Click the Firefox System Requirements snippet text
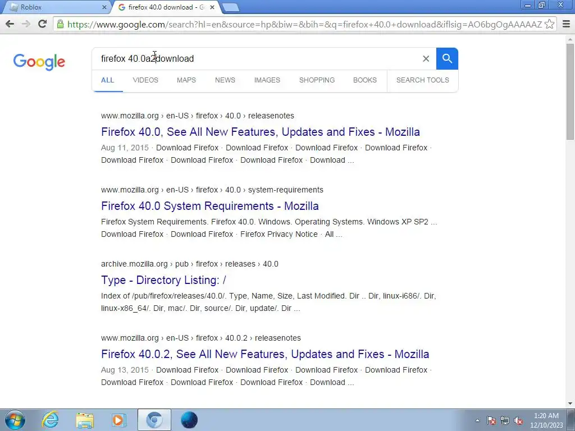575x431 pixels. click(269, 228)
